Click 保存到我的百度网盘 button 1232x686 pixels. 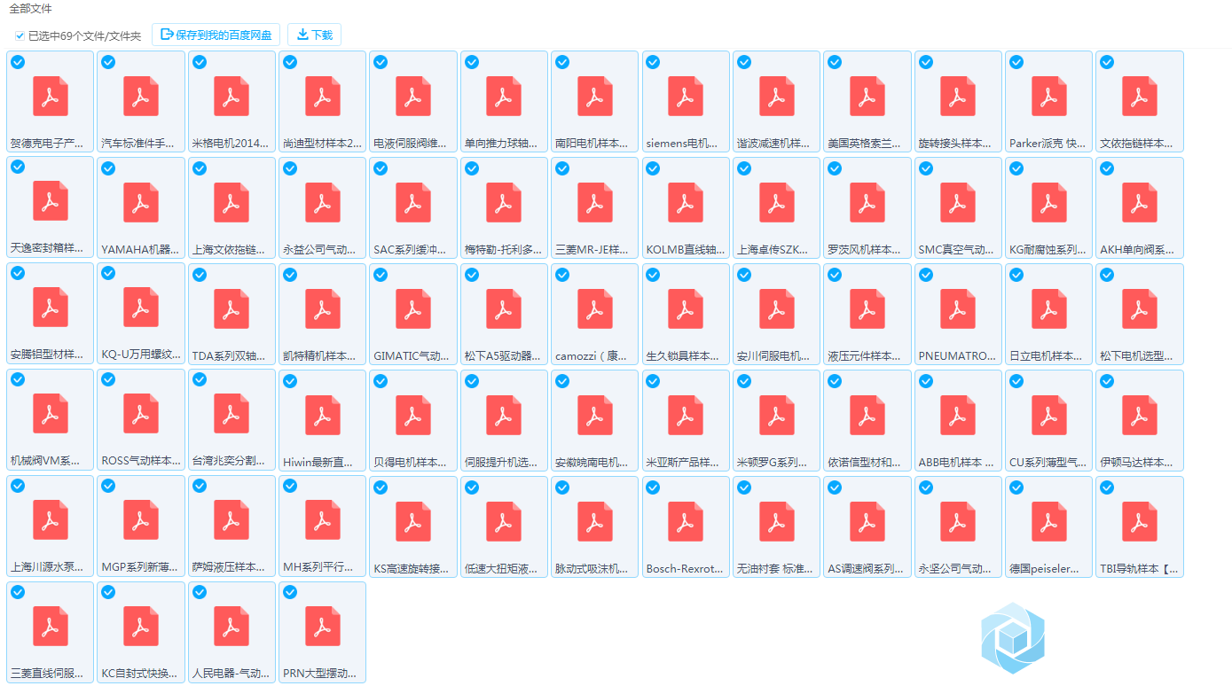[216, 35]
